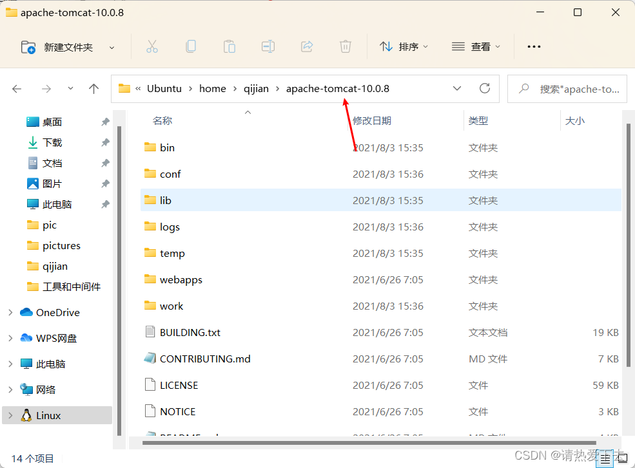
Task: Go forward with the right arrow
Action: click(46, 89)
